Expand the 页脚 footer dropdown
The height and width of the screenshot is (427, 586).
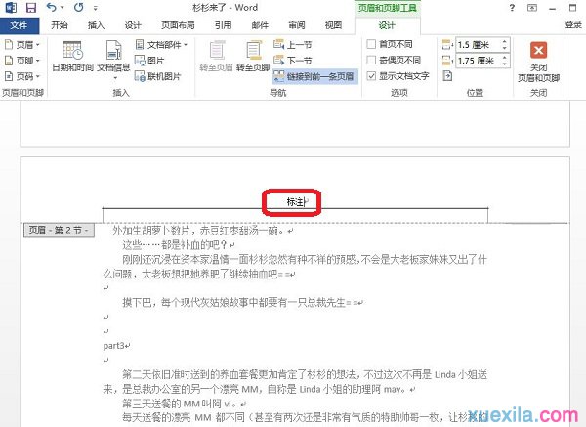click(x=22, y=61)
